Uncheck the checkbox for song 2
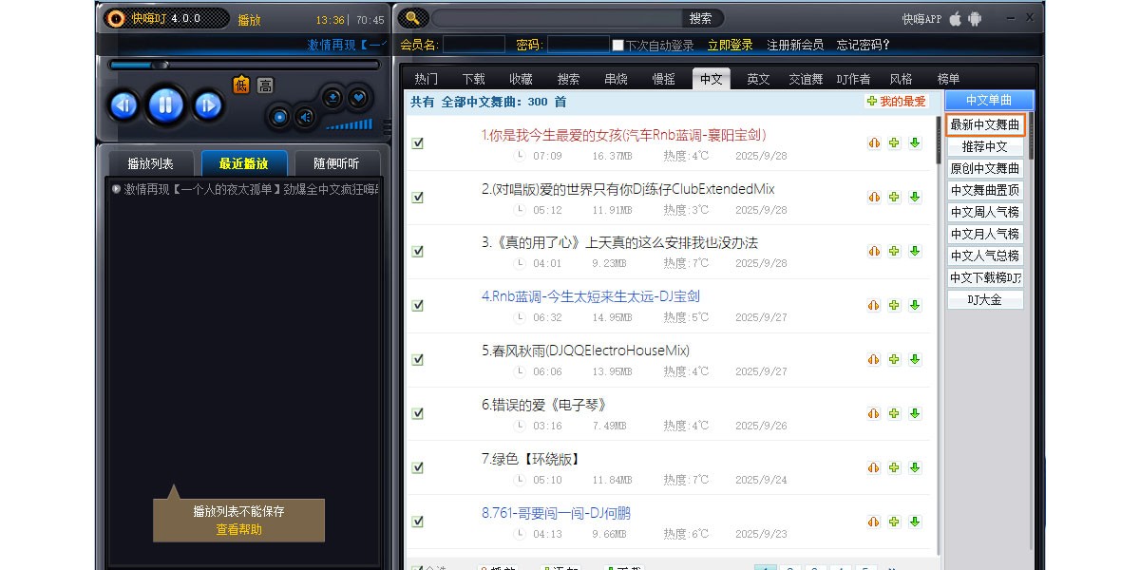 [x=418, y=197]
